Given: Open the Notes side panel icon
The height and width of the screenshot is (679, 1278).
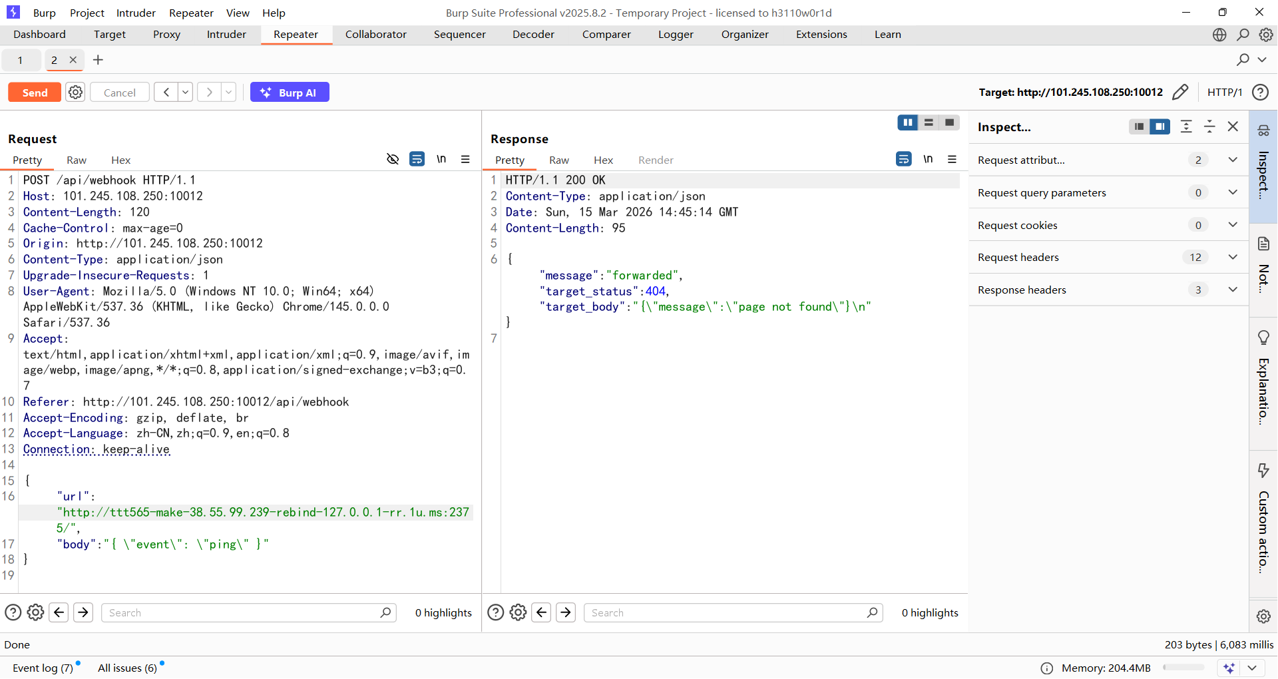Looking at the screenshot, I should pyautogui.click(x=1263, y=244).
